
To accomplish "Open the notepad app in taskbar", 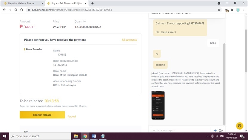I will pyautogui.click(x=103, y=136).
